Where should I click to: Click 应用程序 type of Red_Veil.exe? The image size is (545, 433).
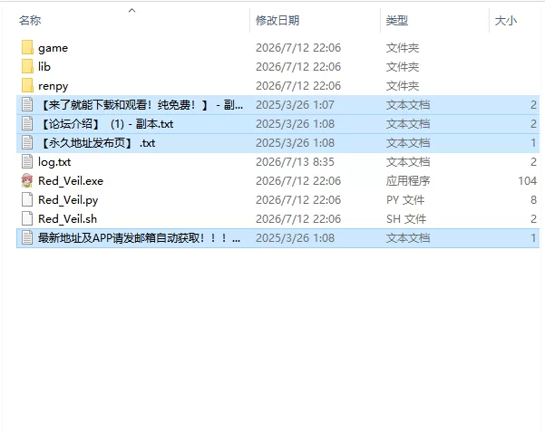(x=408, y=180)
